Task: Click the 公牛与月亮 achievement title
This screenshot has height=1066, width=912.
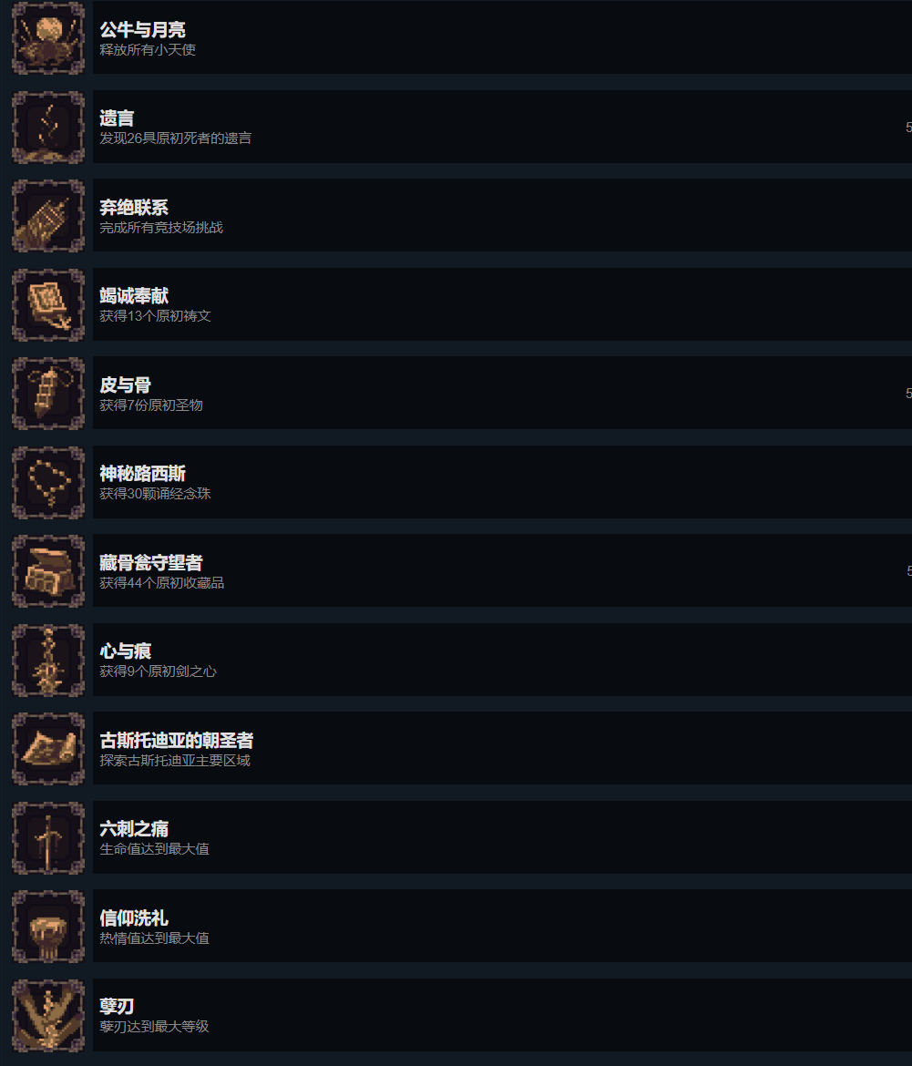Action: pyautogui.click(x=143, y=30)
